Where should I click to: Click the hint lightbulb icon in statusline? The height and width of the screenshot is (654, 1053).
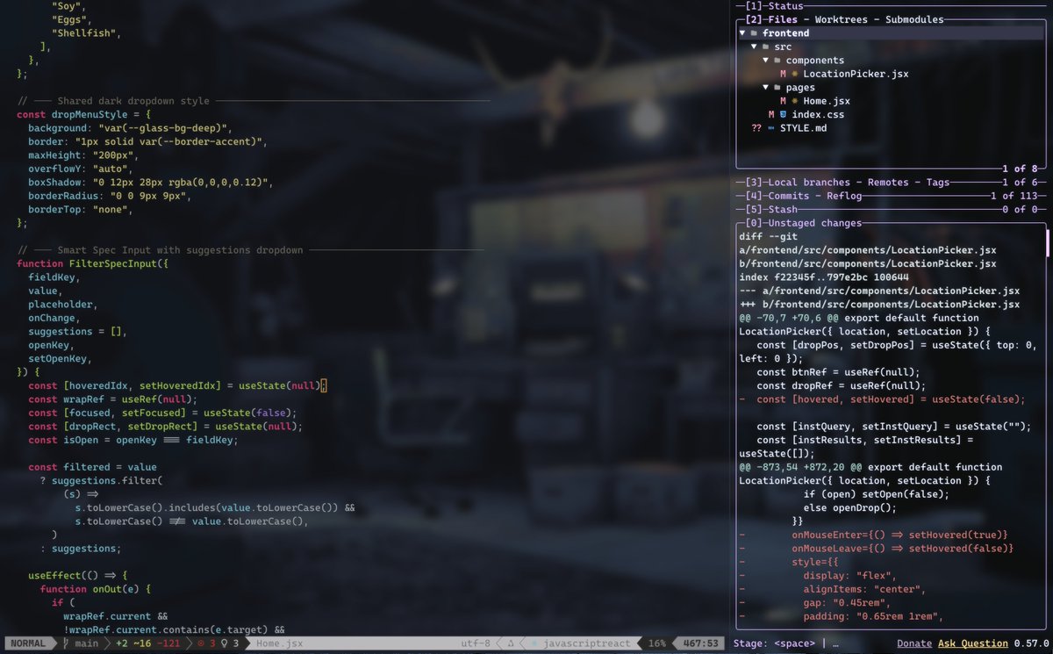(225, 643)
